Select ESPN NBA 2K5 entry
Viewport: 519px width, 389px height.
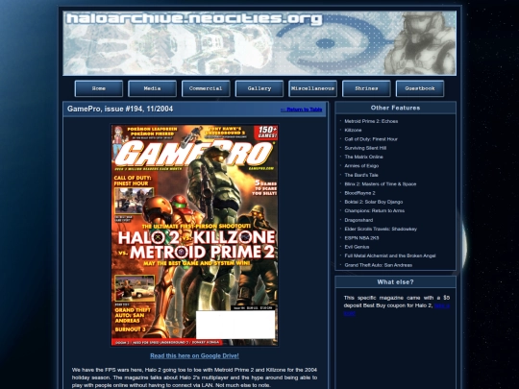click(361, 238)
